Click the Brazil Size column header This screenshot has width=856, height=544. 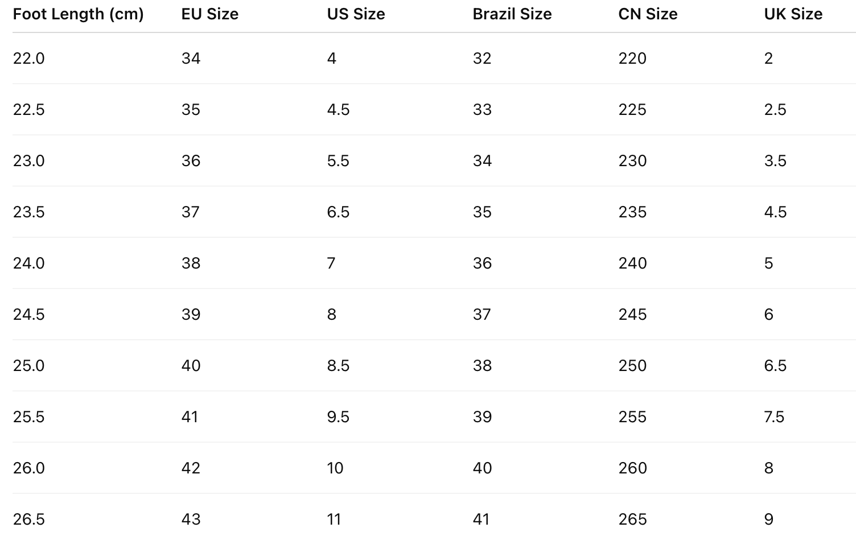point(512,14)
